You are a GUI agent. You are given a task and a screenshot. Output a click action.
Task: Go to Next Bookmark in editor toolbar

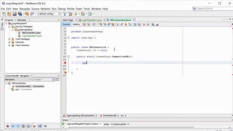coord(126,24)
